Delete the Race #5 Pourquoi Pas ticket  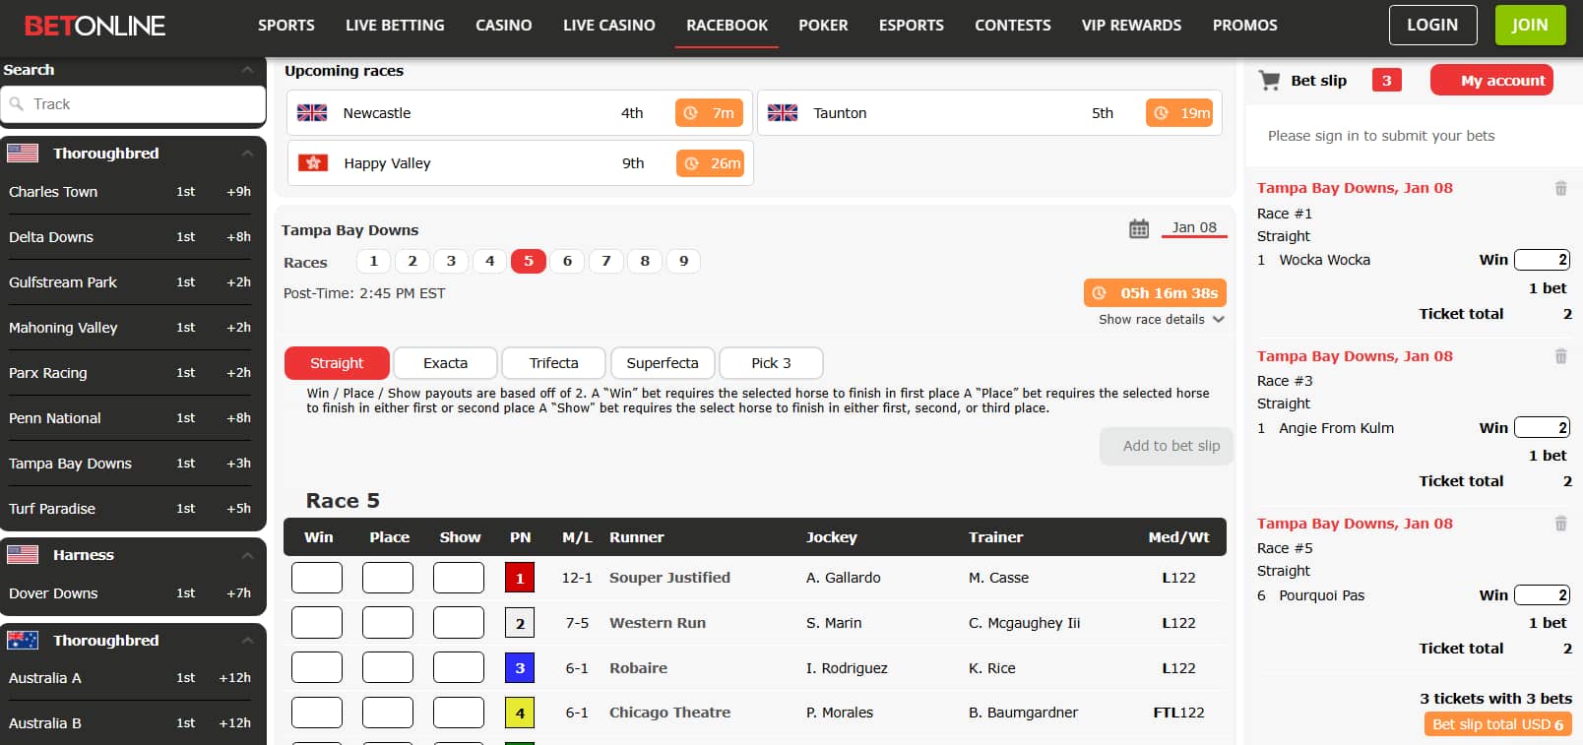[1560, 524]
